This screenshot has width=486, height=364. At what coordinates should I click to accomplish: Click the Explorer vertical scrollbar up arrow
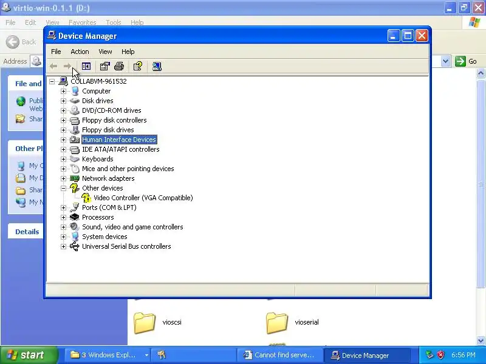point(481,73)
